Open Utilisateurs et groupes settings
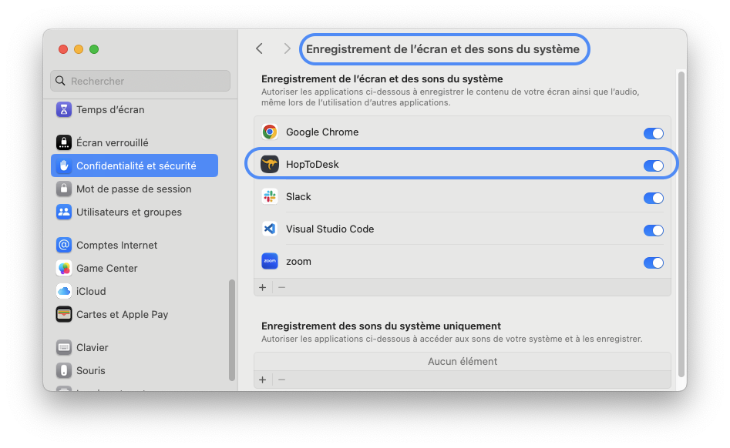This screenshot has width=730, height=448. (129, 212)
